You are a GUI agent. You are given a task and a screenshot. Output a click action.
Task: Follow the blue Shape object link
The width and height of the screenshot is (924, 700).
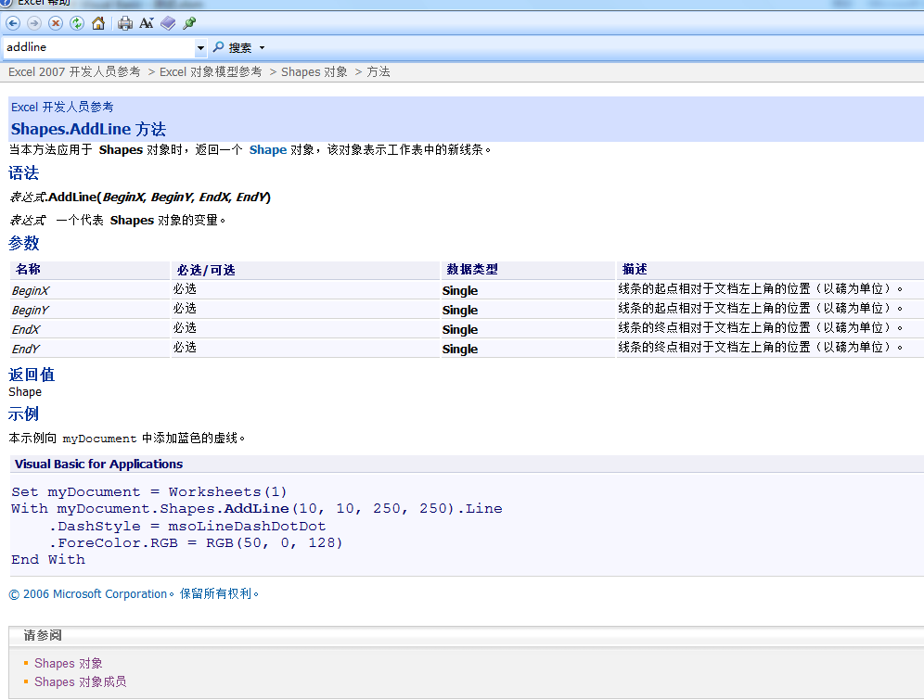pos(267,149)
